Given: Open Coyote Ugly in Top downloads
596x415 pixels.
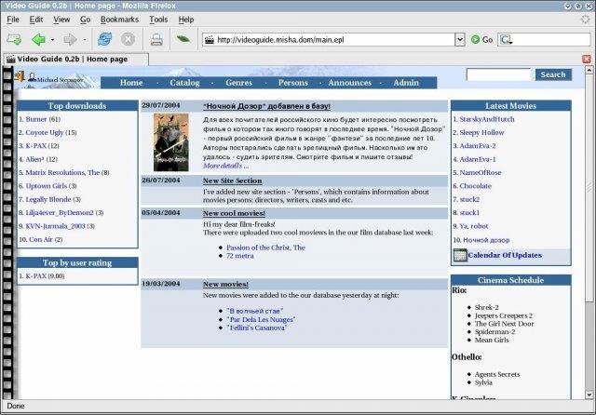Looking at the screenshot, I should 45,132.
